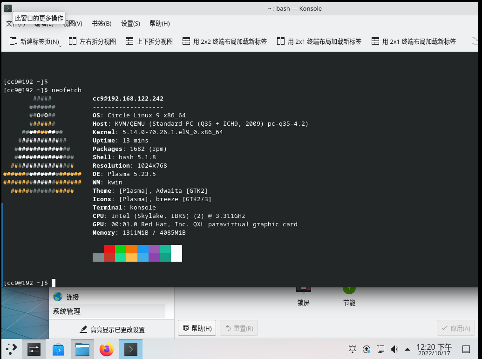Open the 视图(V) menu
The width and height of the screenshot is (482, 359).
73,24
